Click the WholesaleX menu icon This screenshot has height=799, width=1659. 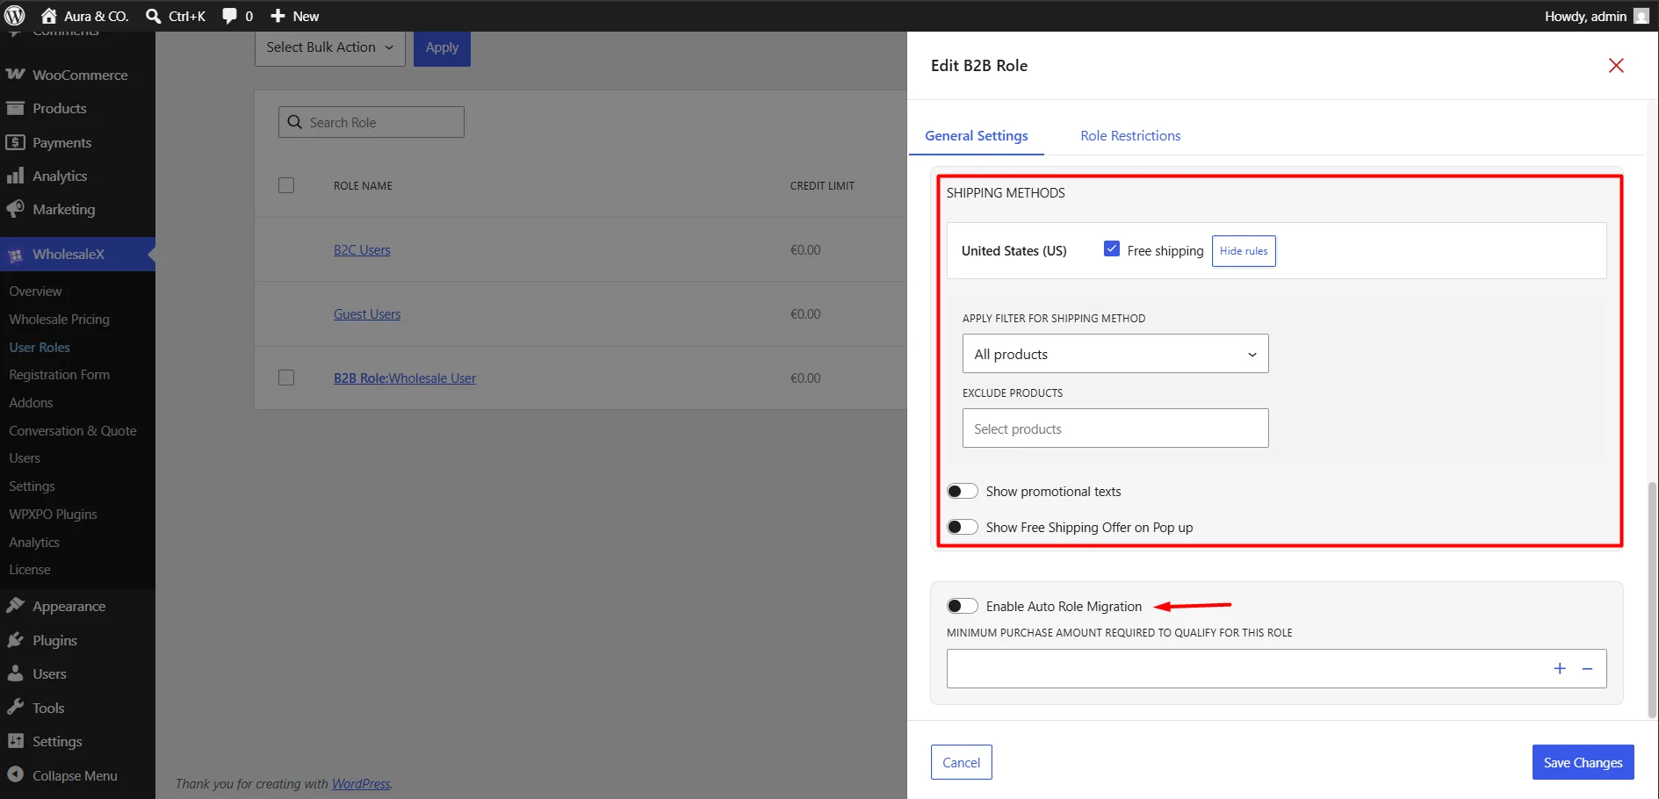tap(15, 255)
